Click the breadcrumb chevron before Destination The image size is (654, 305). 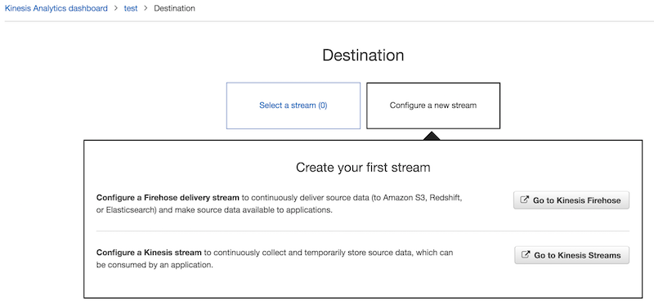(146, 8)
